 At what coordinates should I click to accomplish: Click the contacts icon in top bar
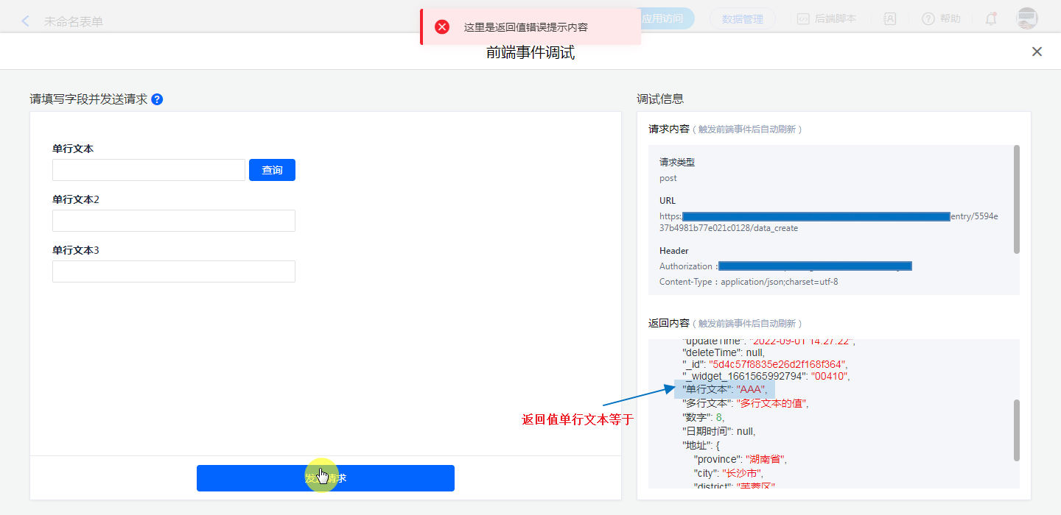pyautogui.click(x=890, y=19)
